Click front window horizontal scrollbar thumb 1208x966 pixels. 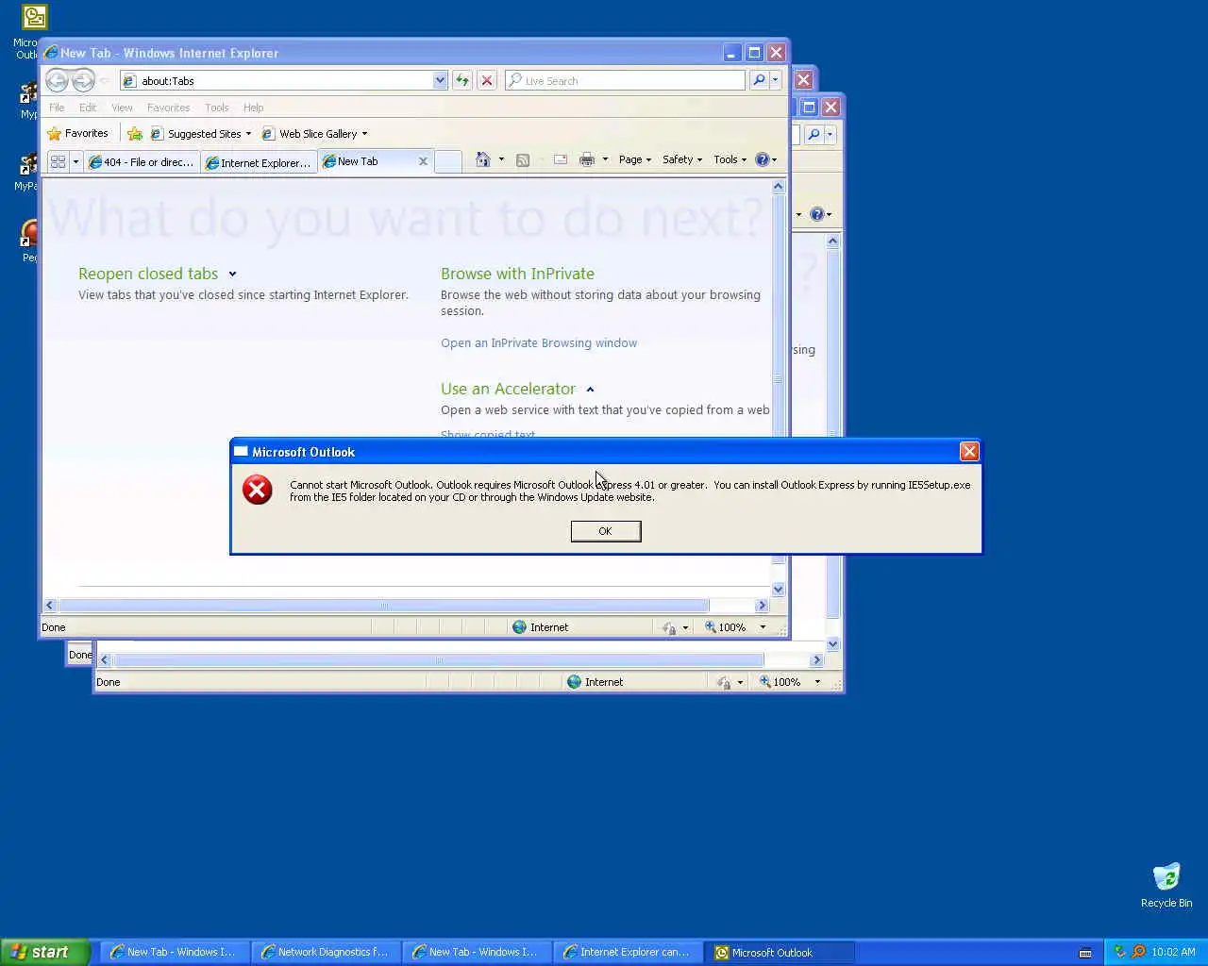383,606
